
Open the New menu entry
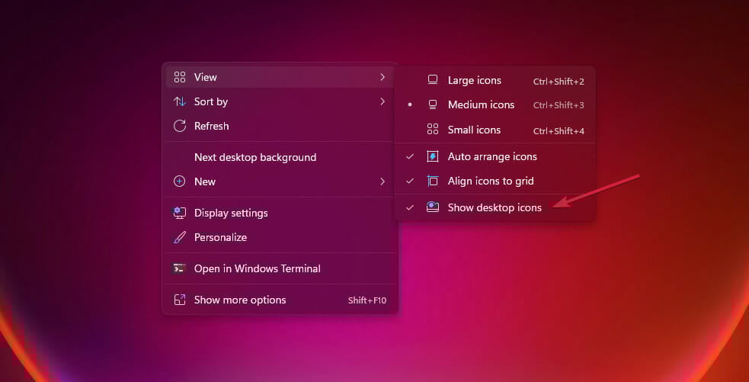tap(280, 181)
